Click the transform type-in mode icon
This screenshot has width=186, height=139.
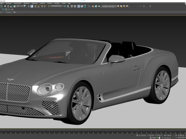tap(137, 135)
